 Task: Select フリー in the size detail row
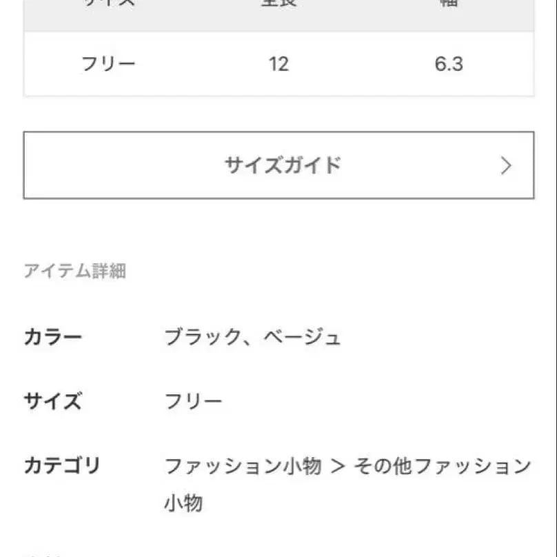tap(193, 398)
